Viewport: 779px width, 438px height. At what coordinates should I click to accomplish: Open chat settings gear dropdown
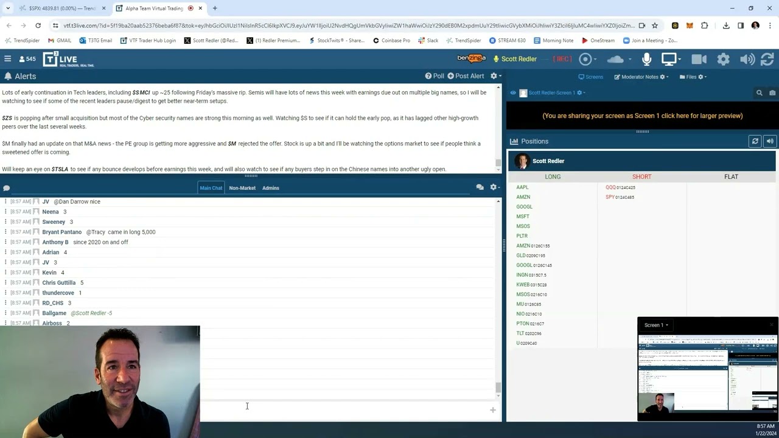point(495,187)
